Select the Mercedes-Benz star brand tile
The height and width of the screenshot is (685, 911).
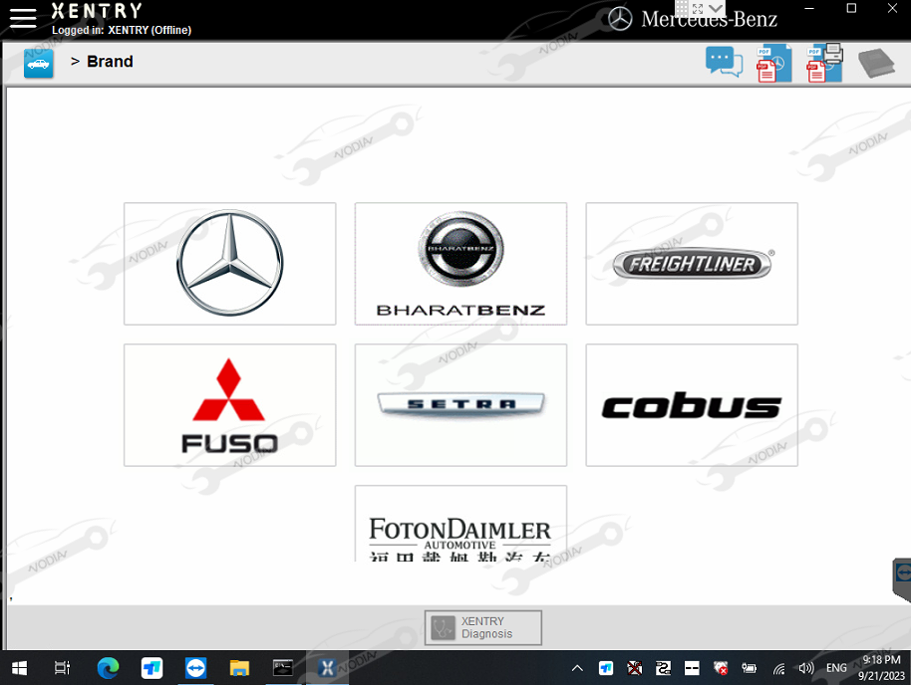pyautogui.click(x=229, y=264)
